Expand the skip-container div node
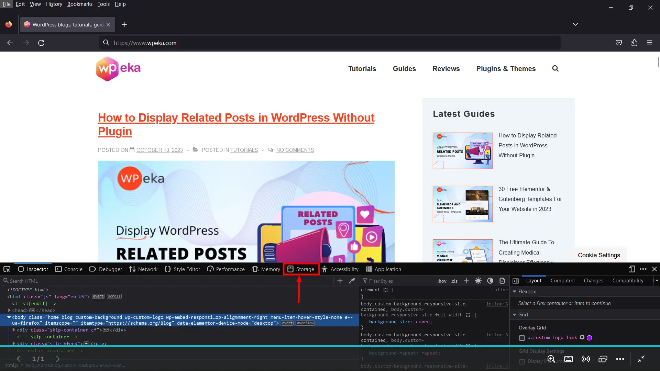660x371 pixels. click(x=14, y=330)
